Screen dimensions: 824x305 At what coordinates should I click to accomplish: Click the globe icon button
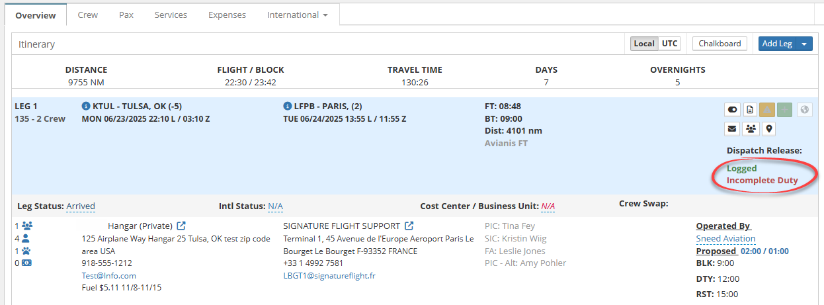point(804,110)
